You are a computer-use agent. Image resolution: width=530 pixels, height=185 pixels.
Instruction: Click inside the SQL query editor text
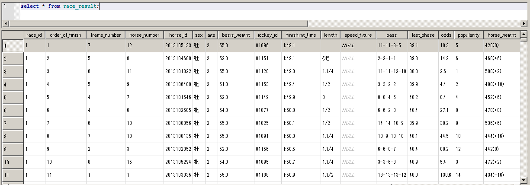60,6
